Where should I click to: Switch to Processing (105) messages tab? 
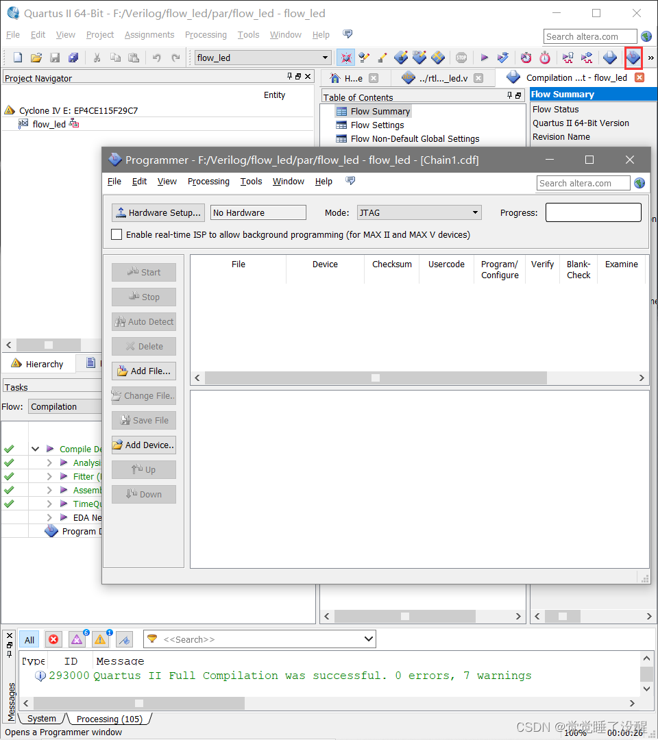(x=110, y=719)
